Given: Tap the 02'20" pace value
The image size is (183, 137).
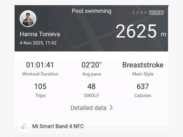Looking at the screenshot, I should (x=91, y=65).
